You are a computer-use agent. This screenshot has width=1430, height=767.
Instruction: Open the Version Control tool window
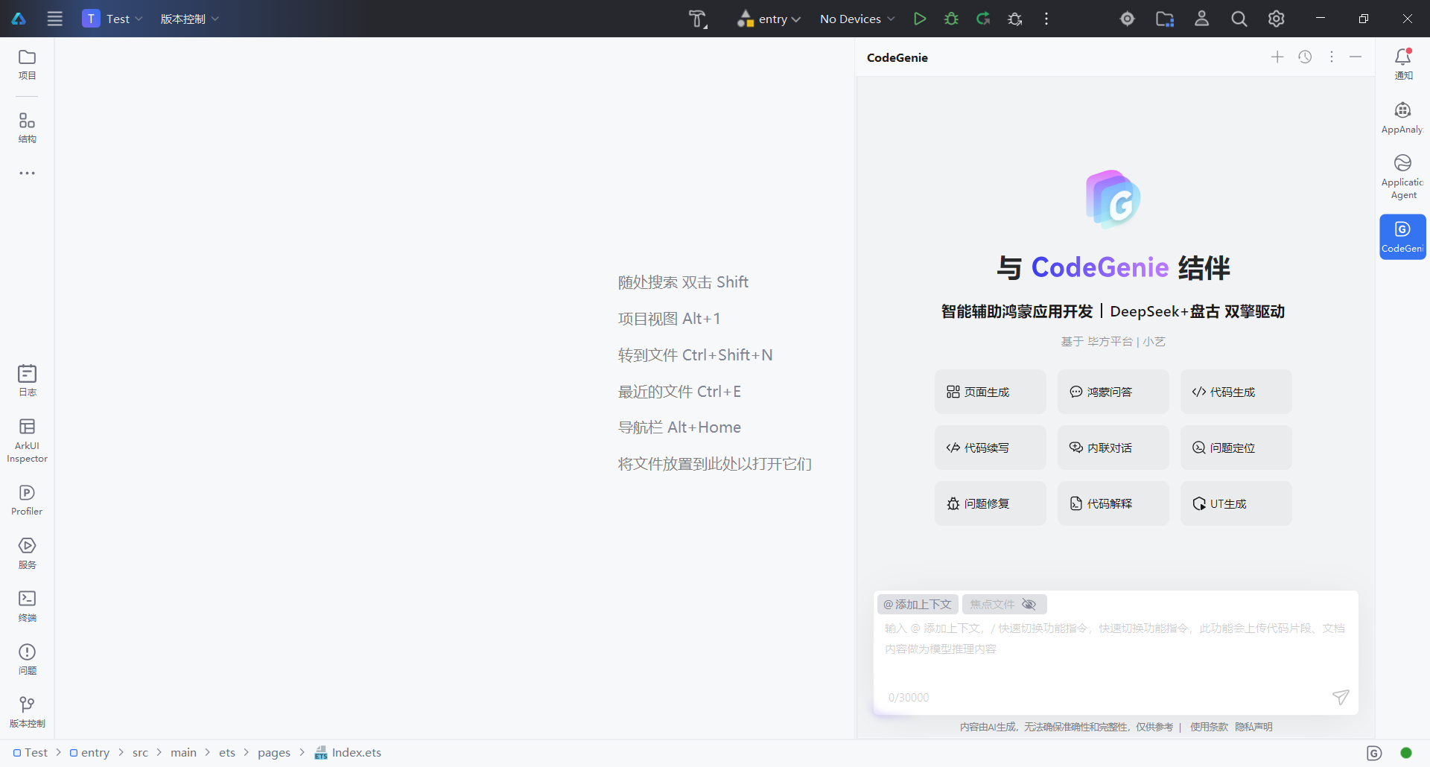click(28, 712)
